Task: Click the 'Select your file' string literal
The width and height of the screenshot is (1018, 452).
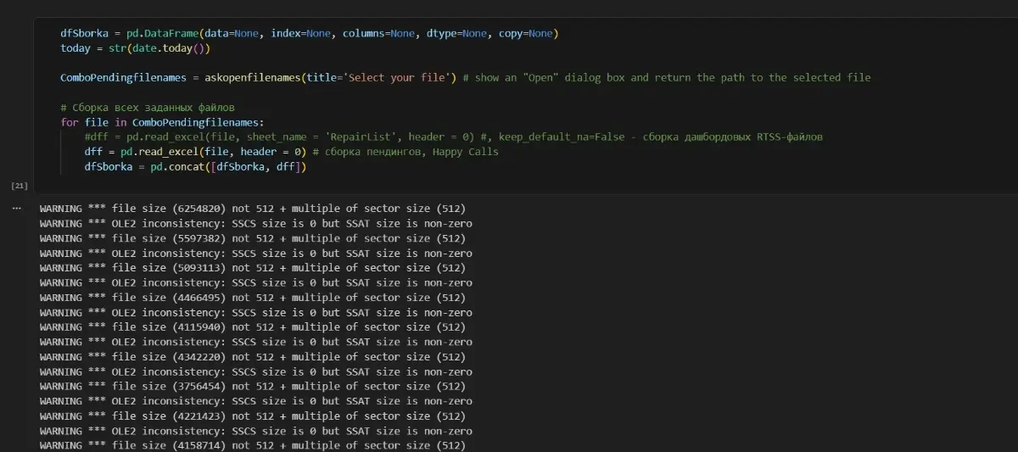Action: [399, 78]
